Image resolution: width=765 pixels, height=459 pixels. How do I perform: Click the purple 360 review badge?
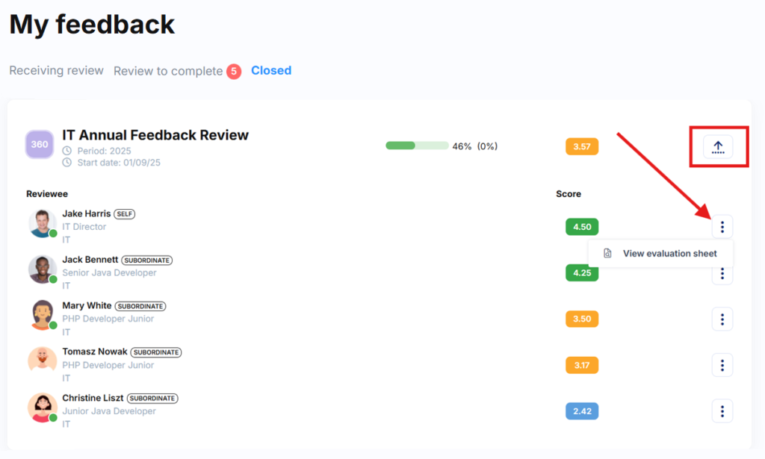point(39,145)
